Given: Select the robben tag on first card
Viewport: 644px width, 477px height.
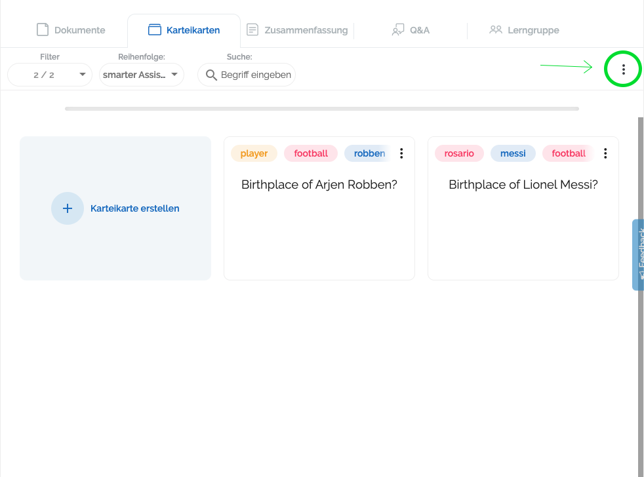Looking at the screenshot, I should point(369,153).
